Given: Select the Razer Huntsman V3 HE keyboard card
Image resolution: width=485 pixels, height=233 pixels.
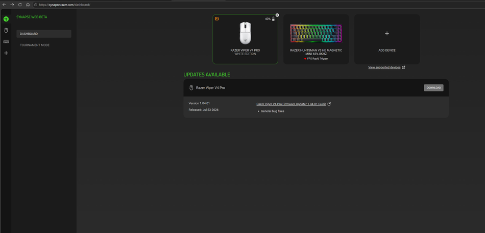Looking at the screenshot, I should coord(316,39).
